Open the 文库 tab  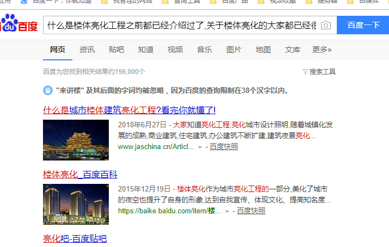[x=293, y=50]
